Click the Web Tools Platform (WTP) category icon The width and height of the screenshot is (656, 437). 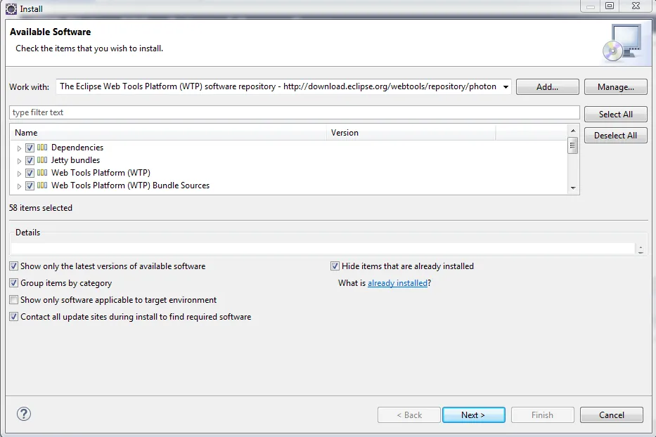(x=42, y=172)
